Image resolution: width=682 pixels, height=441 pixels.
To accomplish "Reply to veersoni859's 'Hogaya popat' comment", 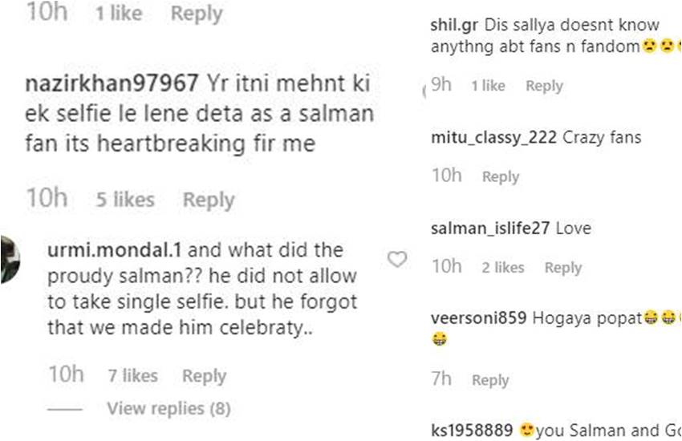I will [490, 380].
